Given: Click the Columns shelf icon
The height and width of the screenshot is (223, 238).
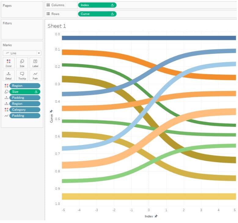Looking at the screenshot, I should [48, 5].
